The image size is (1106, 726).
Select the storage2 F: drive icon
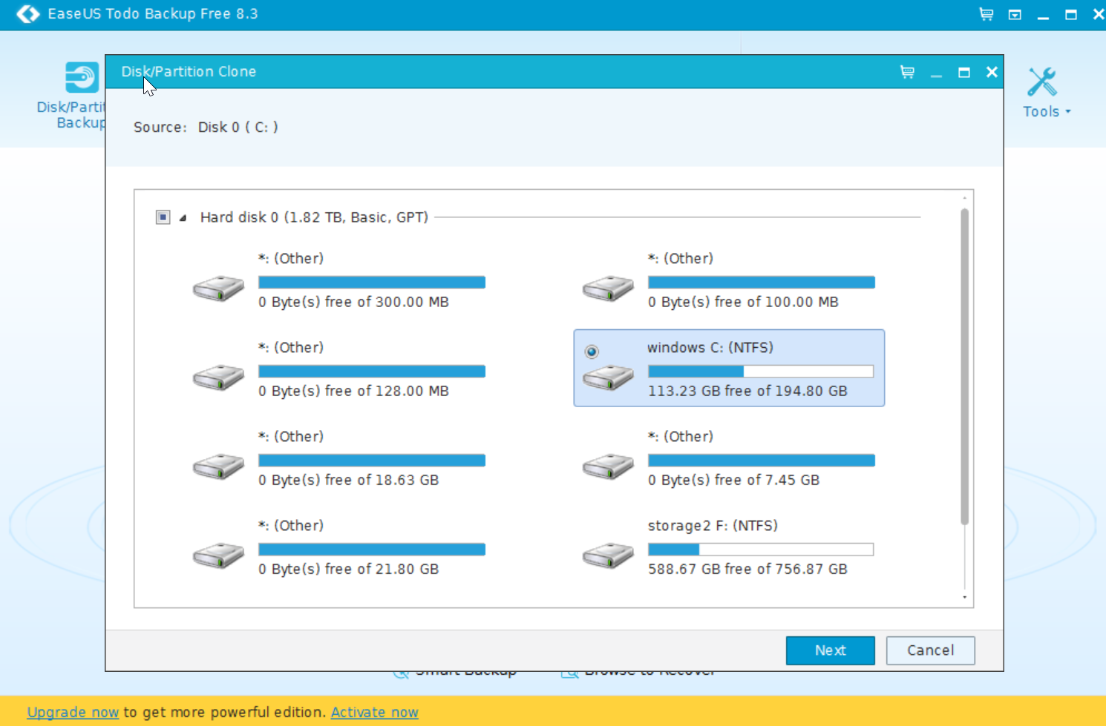coord(608,555)
